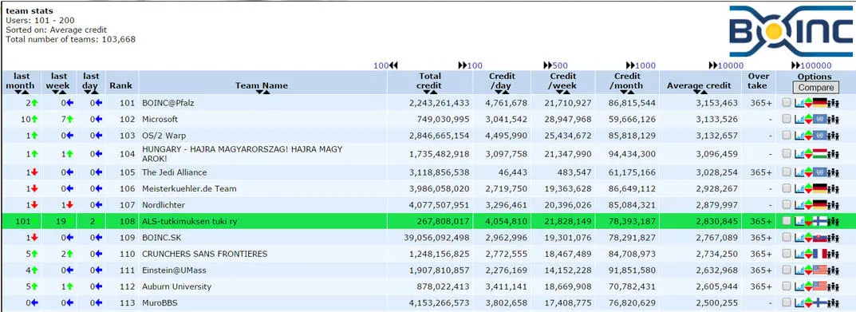856x312 pixels.
Task: Open the graph icon for The Jedi Alliance
Action: 799,172
